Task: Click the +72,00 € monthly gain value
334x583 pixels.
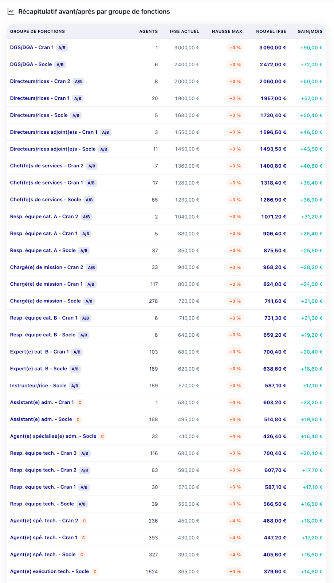Action: tap(311, 64)
